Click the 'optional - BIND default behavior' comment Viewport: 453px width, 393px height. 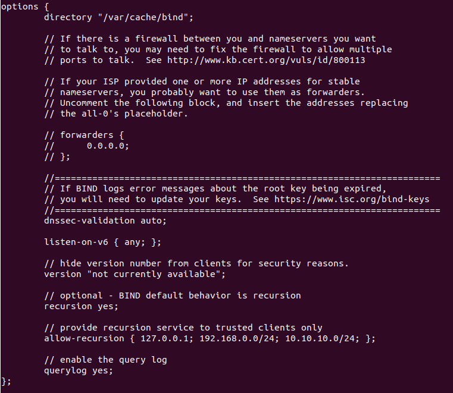tap(173, 295)
